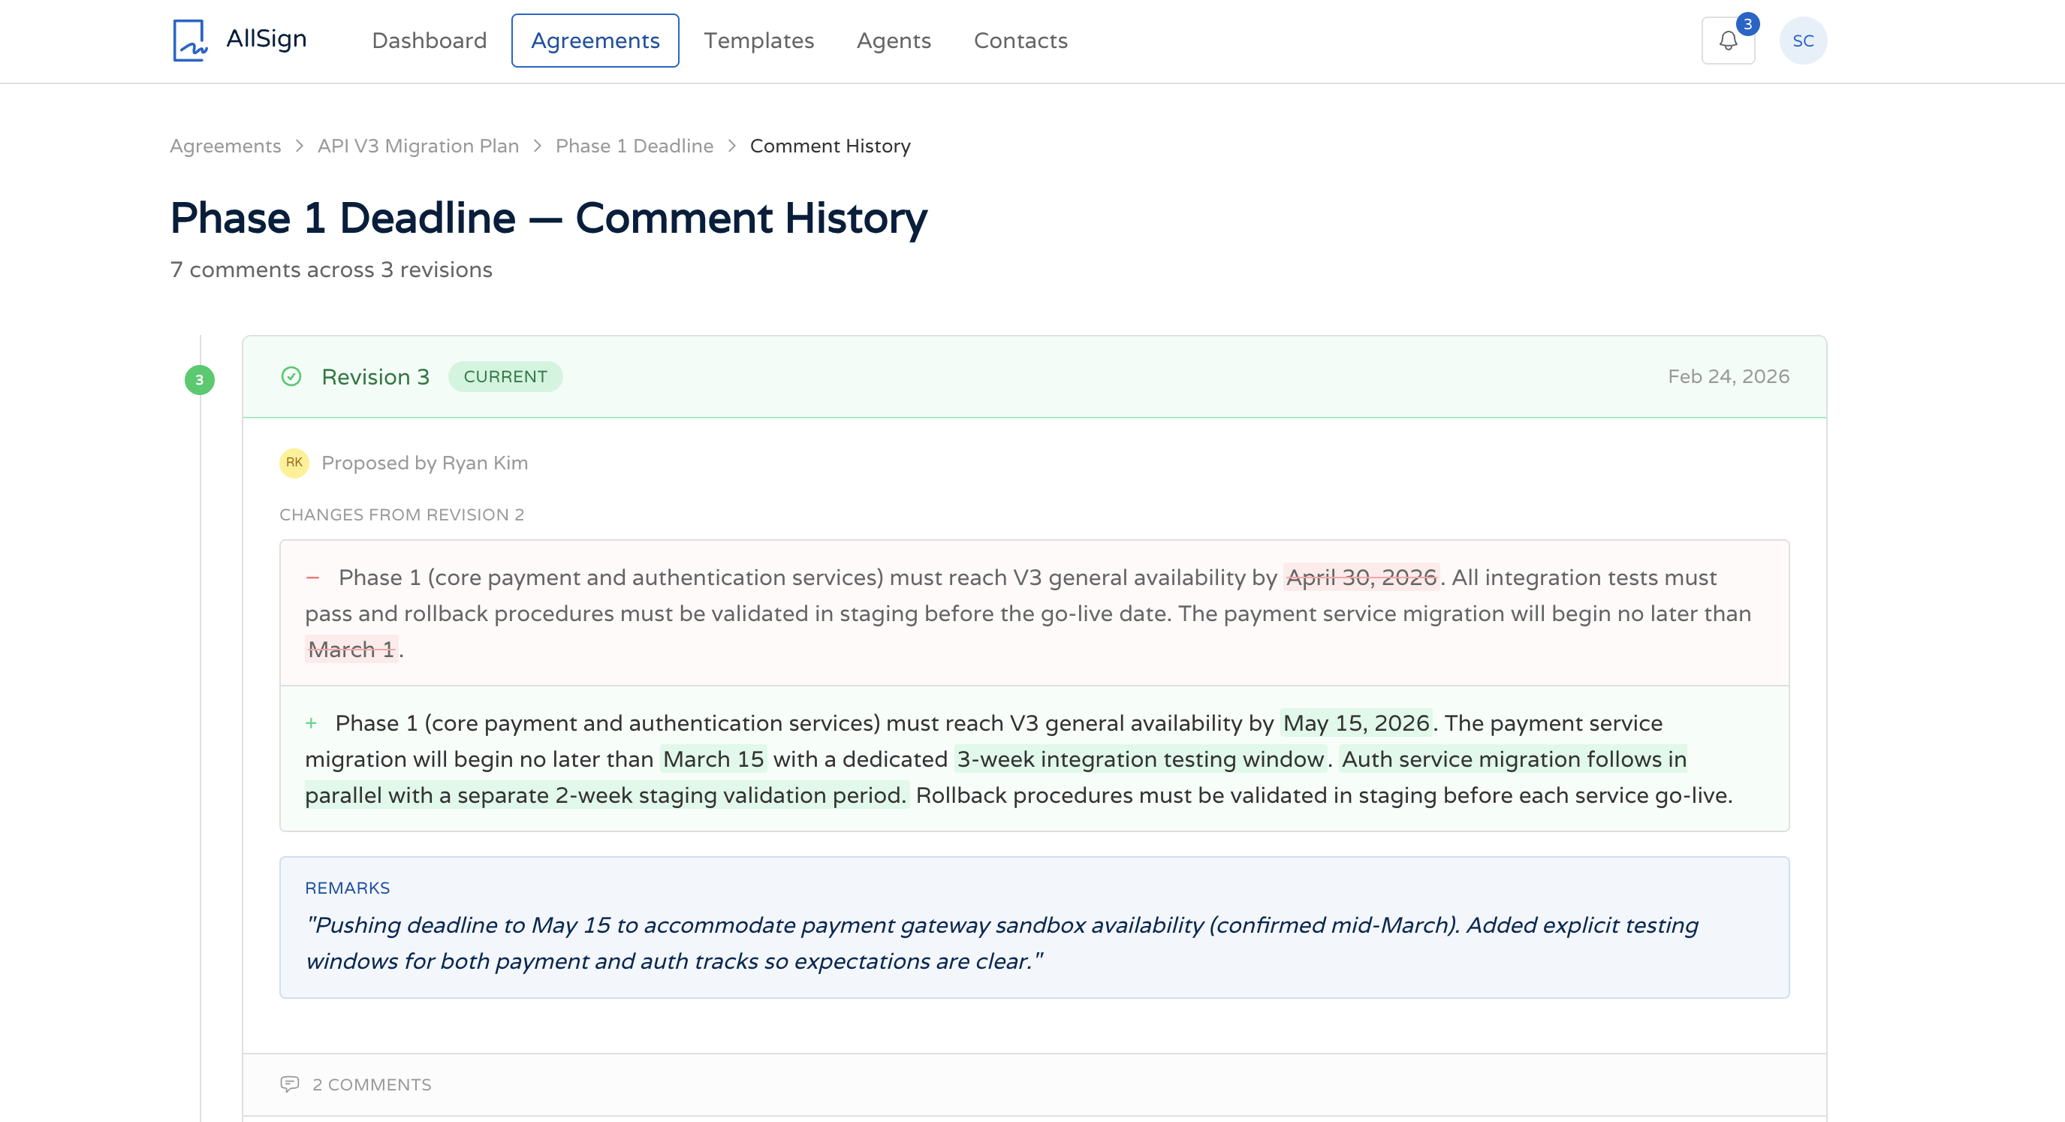Screen dimensions: 2065x1122
Task: Open the Templates section
Action: coord(758,40)
